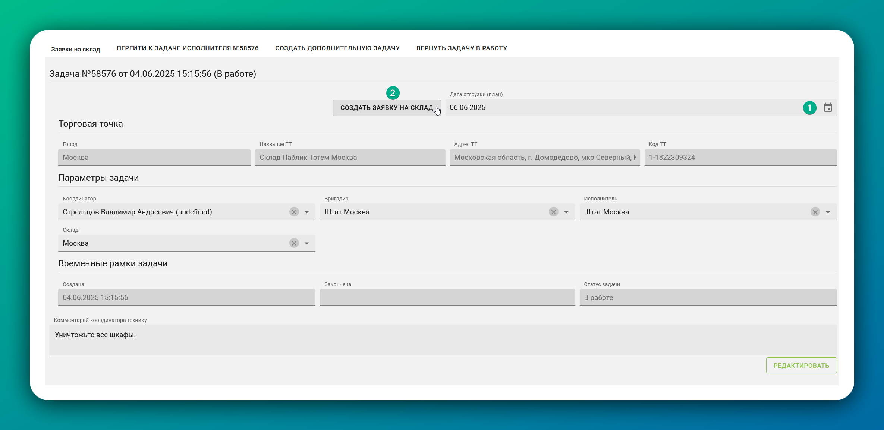Clear the Склад field value
Viewport: 884px width, 430px height.
click(x=294, y=243)
